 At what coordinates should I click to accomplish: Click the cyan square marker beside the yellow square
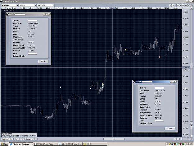pos(103,87)
